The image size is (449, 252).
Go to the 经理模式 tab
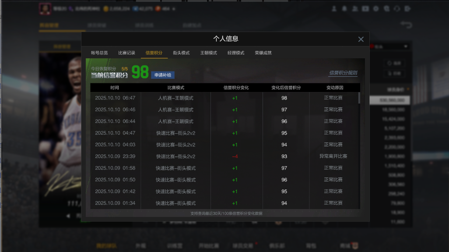236,53
